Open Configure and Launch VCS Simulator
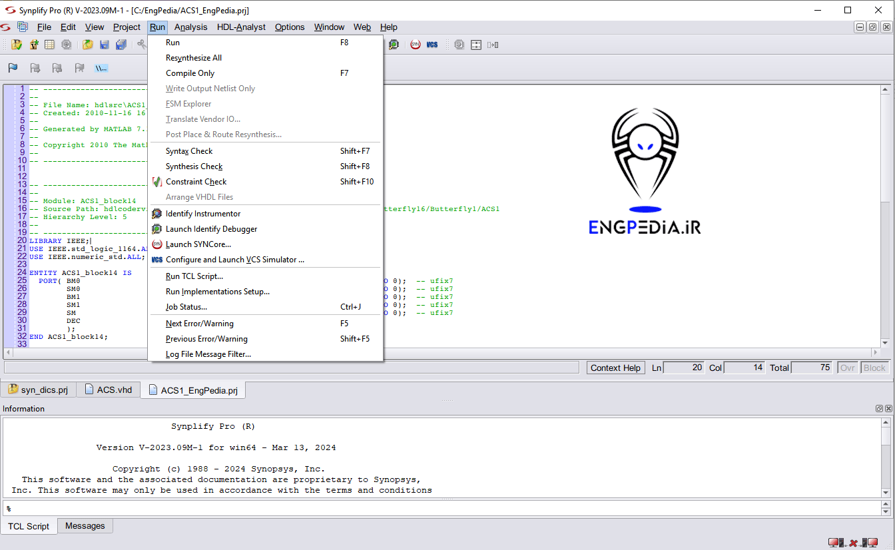 click(x=266, y=260)
